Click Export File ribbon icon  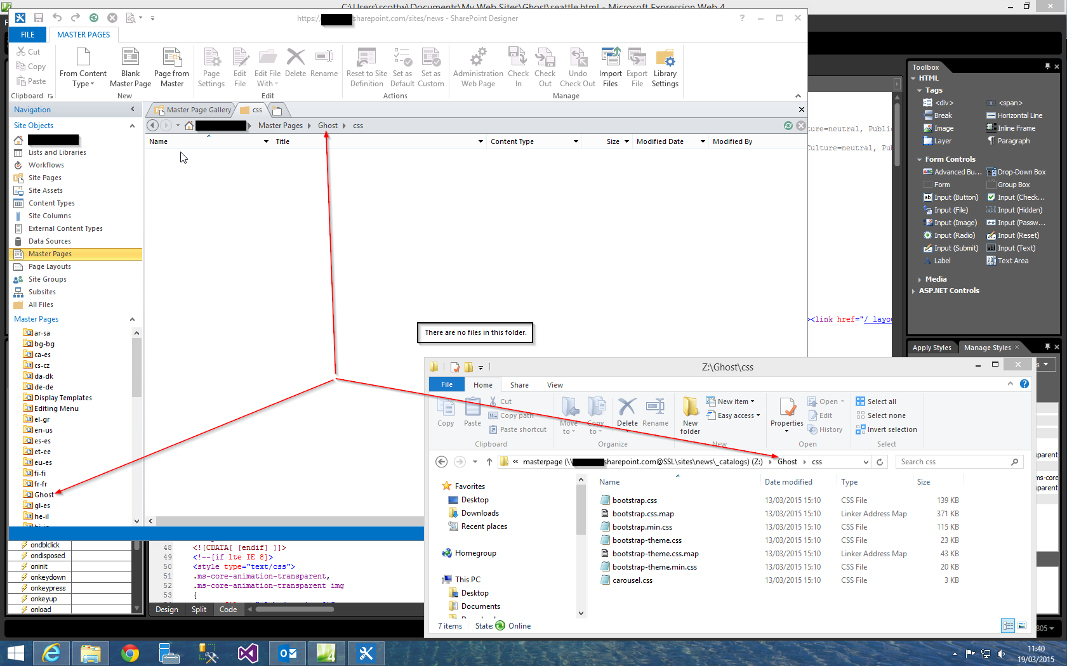coord(637,67)
